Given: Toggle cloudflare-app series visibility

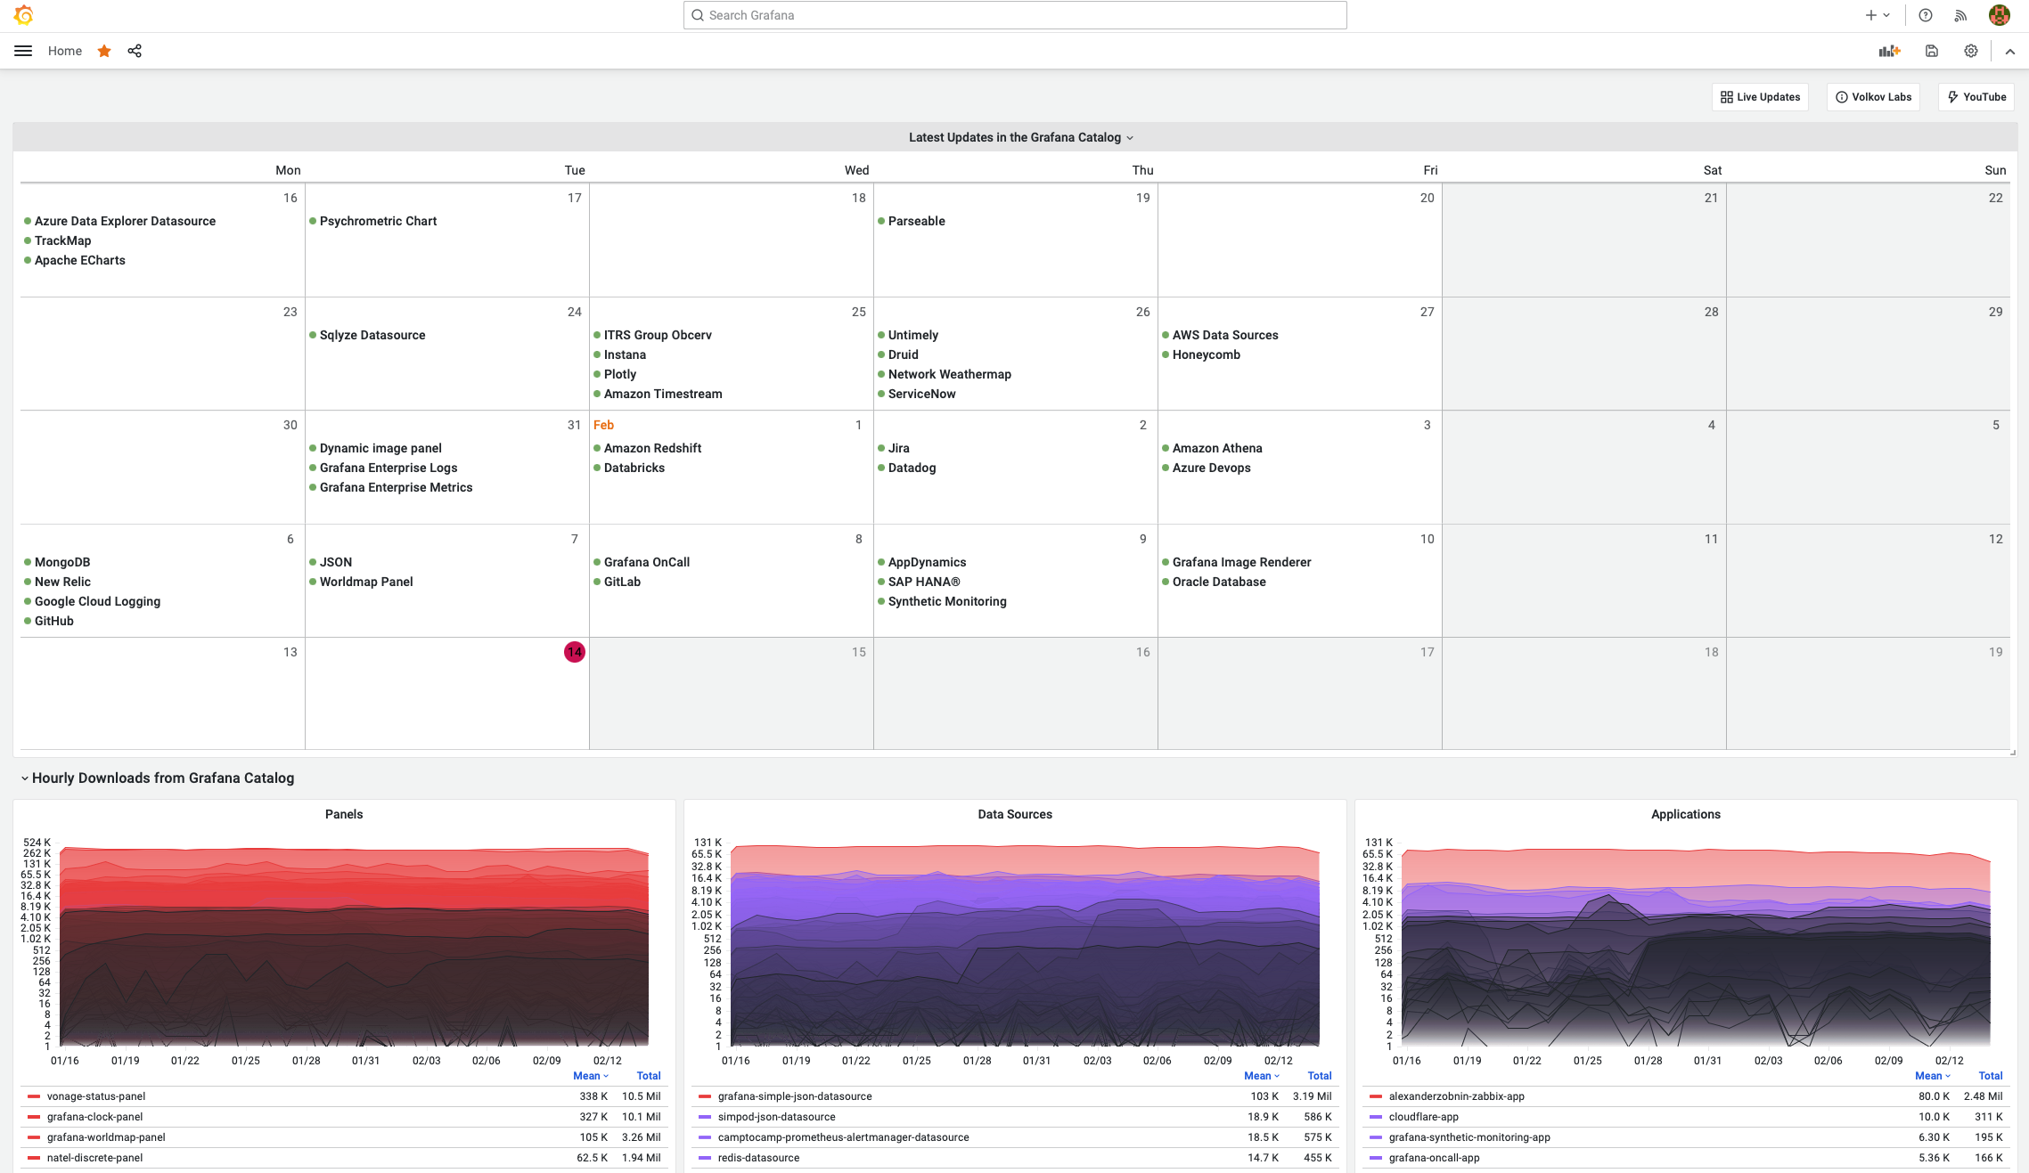Looking at the screenshot, I should tap(1423, 1117).
